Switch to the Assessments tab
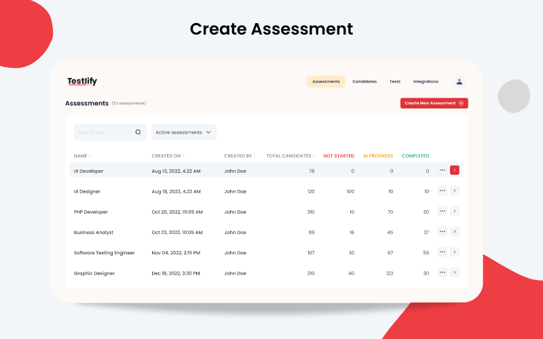The width and height of the screenshot is (543, 339). 326,81
